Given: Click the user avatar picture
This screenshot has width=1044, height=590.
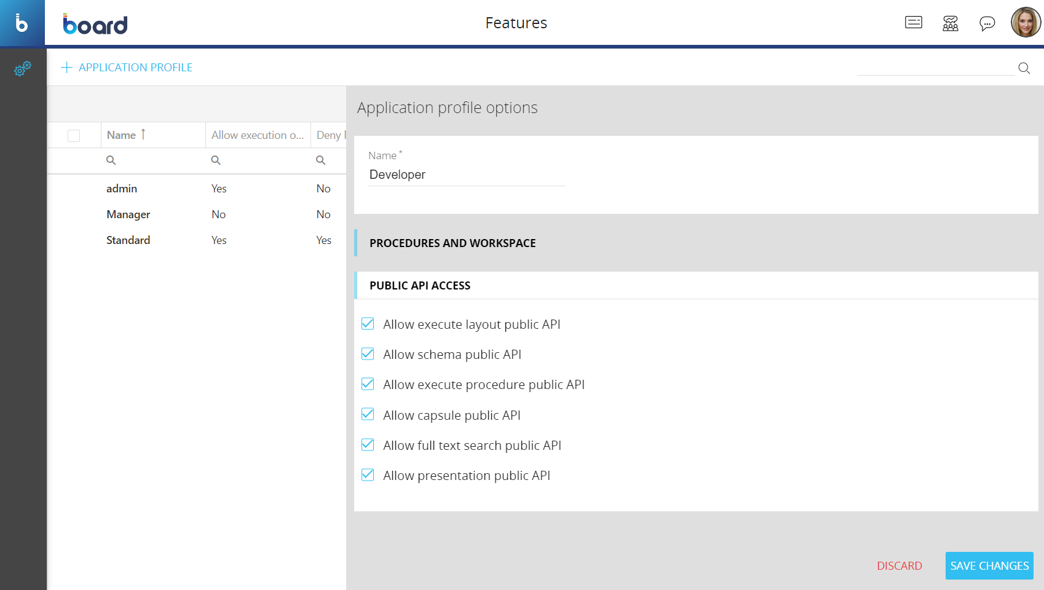Looking at the screenshot, I should [1025, 23].
